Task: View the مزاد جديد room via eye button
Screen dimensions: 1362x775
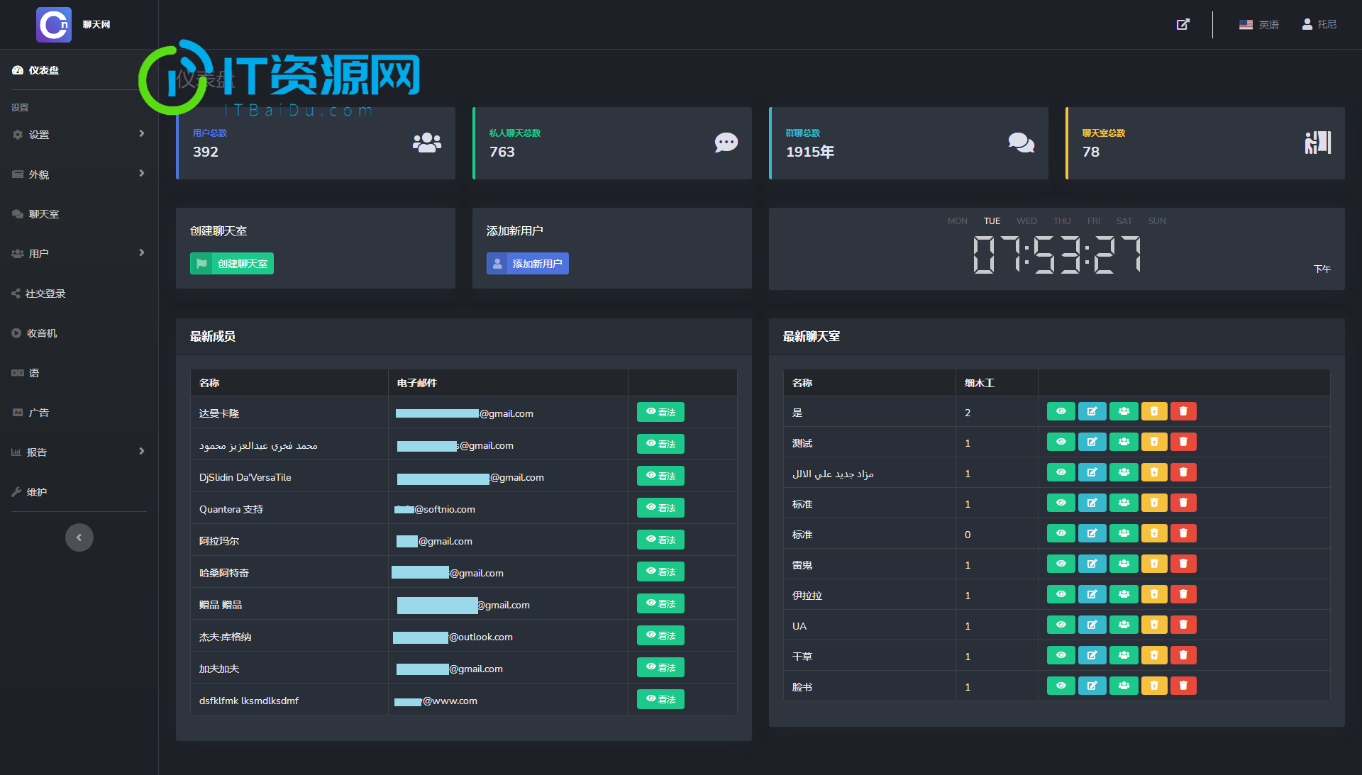Action: pos(1061,472)
